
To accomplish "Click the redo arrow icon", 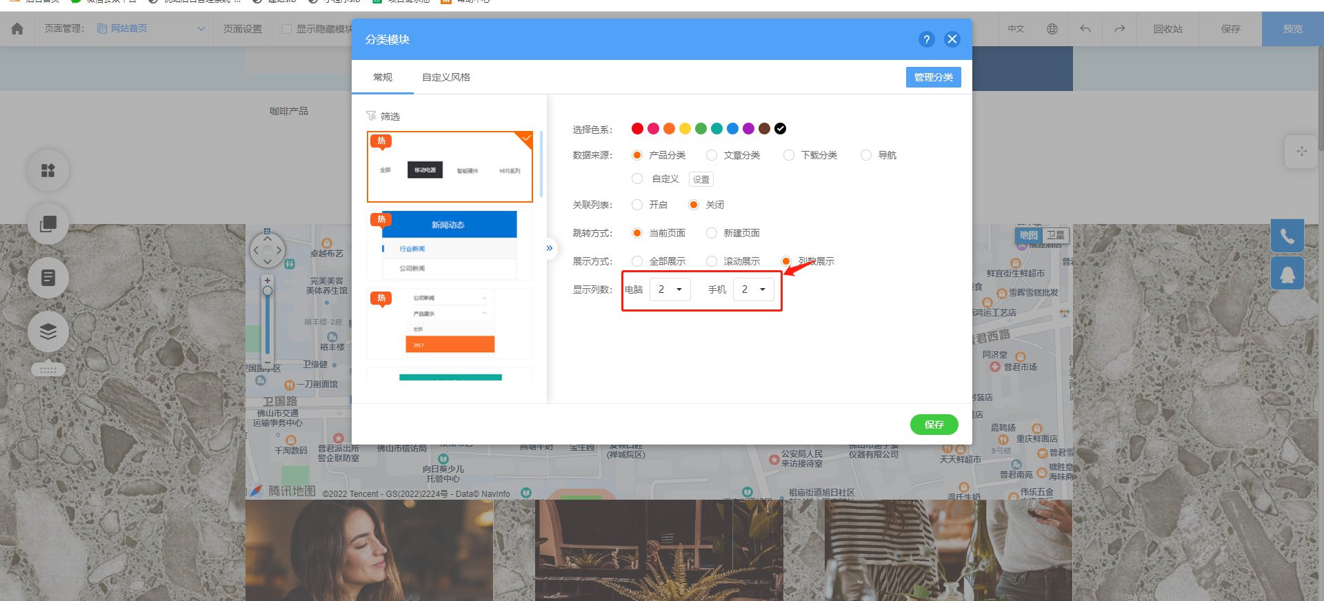I will tap(1119, 29).
